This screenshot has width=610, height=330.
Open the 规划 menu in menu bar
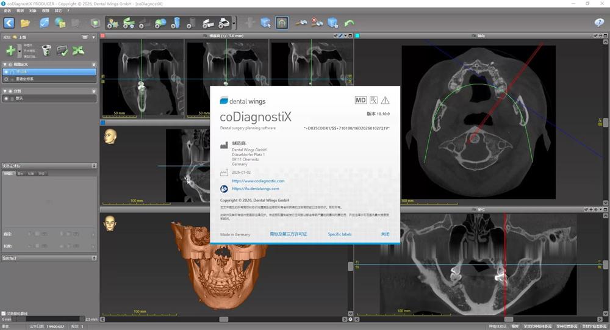20,11
